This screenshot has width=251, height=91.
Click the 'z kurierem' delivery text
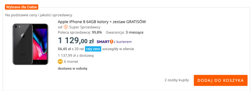123,42
